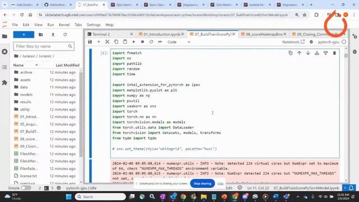
Task: Save the notebook with the disk icon
Action: pyautogui.click(x=90, y=42)
